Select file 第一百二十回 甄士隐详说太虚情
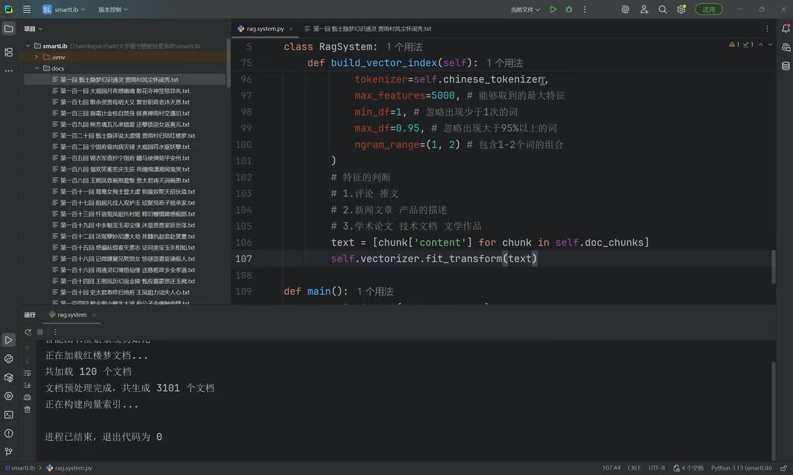 tap(123, 136)
